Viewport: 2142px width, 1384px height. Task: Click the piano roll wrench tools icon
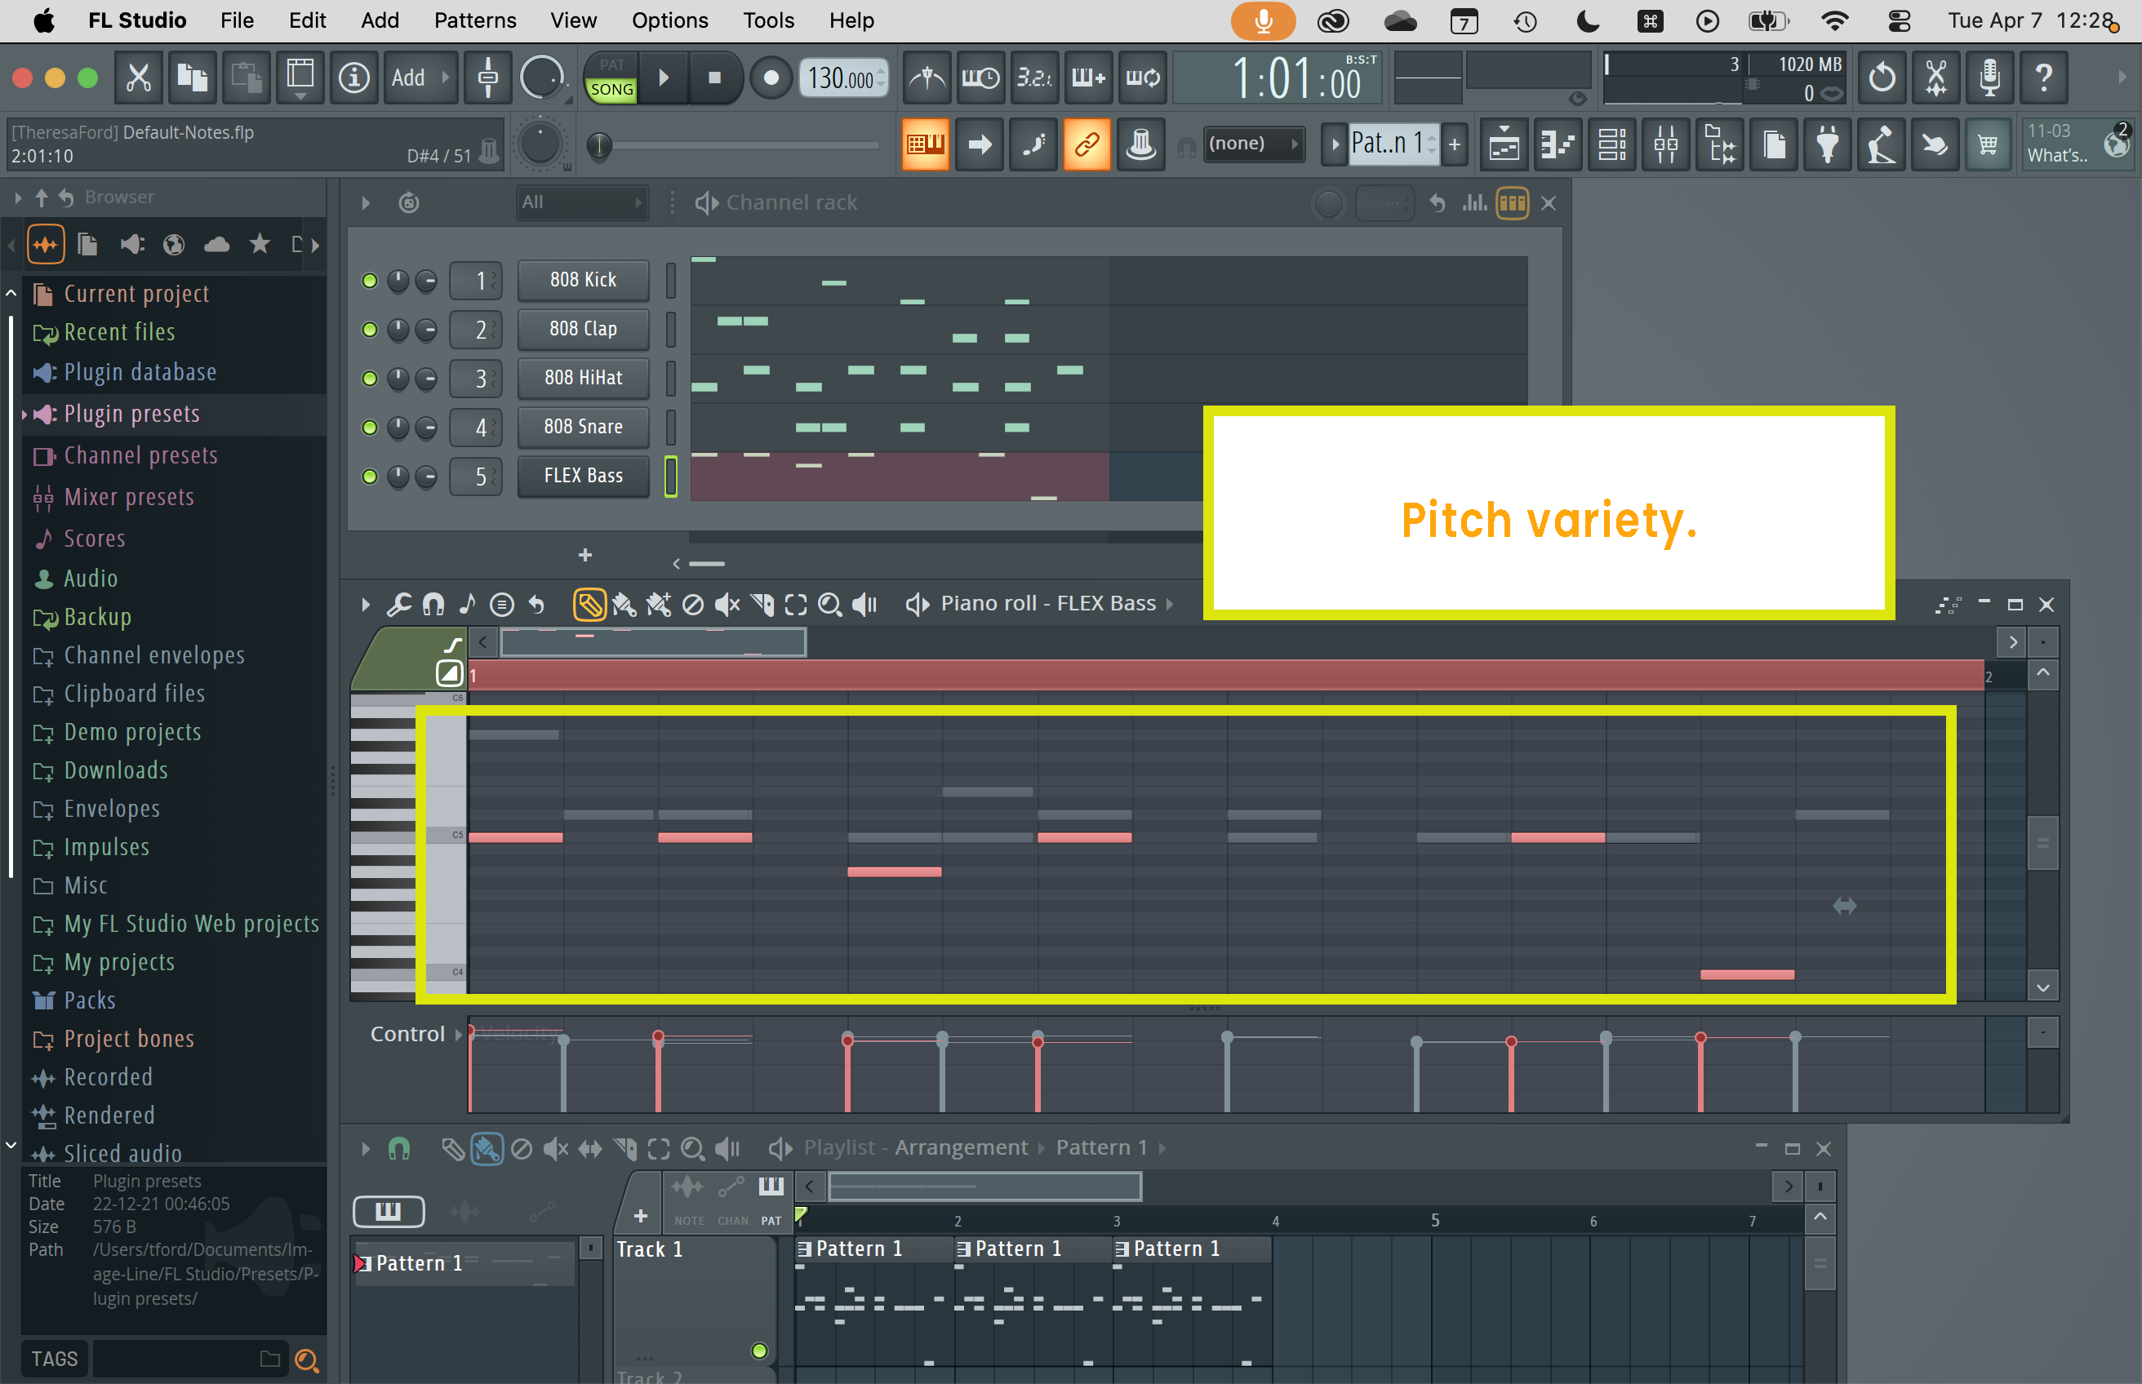pyautogui.click(x=398, y=605)
